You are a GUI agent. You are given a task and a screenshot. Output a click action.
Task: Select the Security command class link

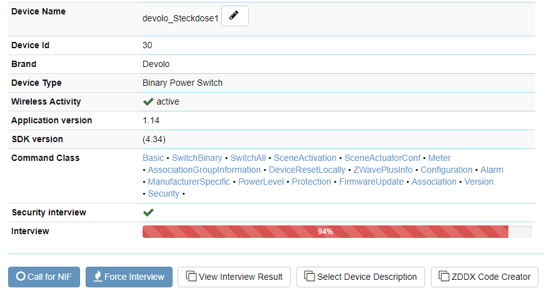click(164, 193)
